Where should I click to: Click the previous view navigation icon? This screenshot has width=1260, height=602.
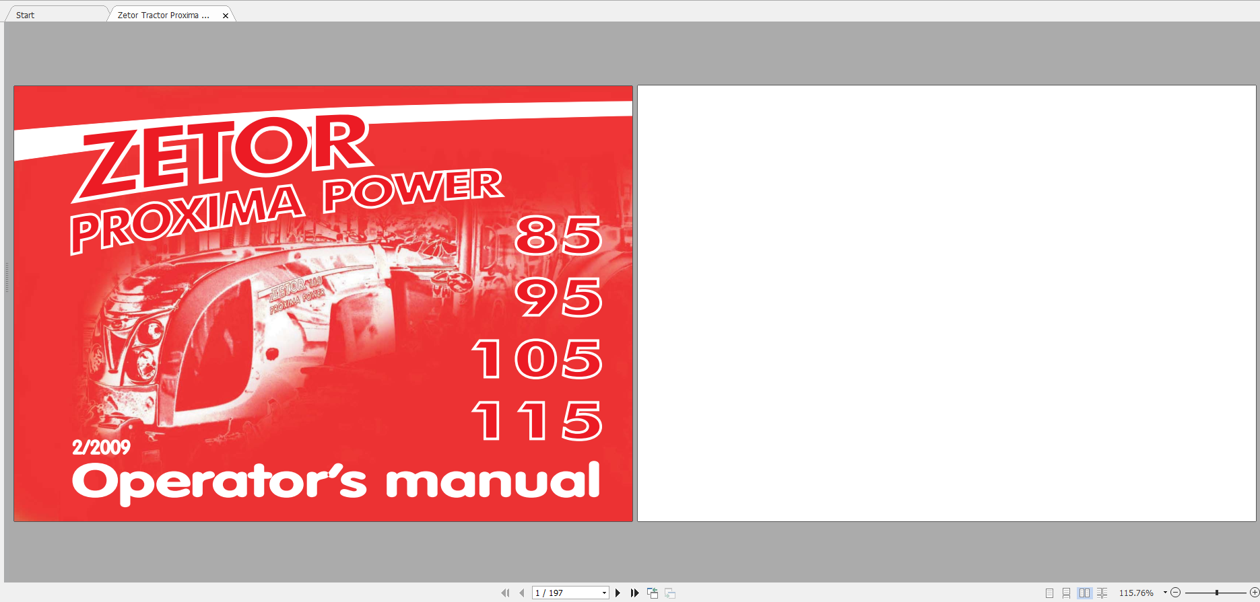click(653, 593)
